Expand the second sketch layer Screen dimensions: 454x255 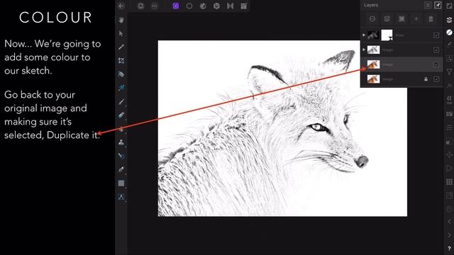[364, 50]
